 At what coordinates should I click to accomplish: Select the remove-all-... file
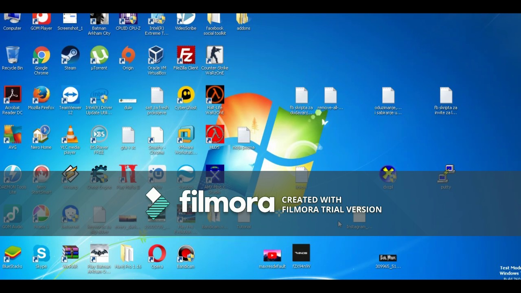click(330, 95)
